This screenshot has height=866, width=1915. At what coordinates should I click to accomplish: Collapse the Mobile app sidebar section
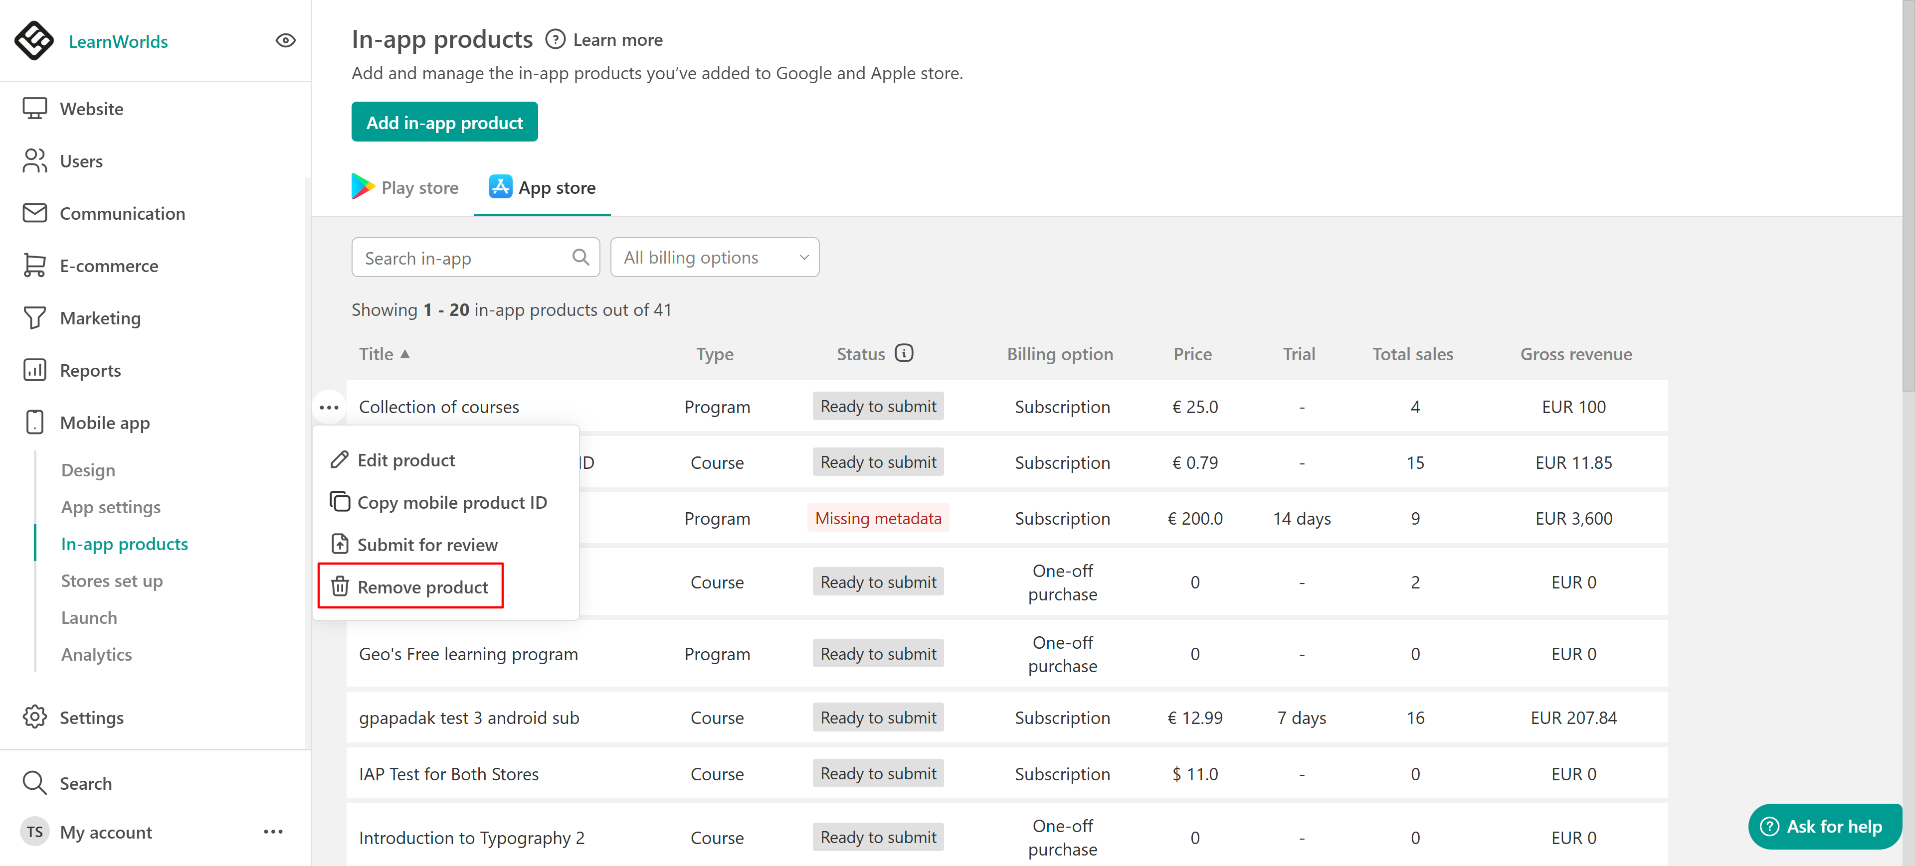tap(105, 423)
